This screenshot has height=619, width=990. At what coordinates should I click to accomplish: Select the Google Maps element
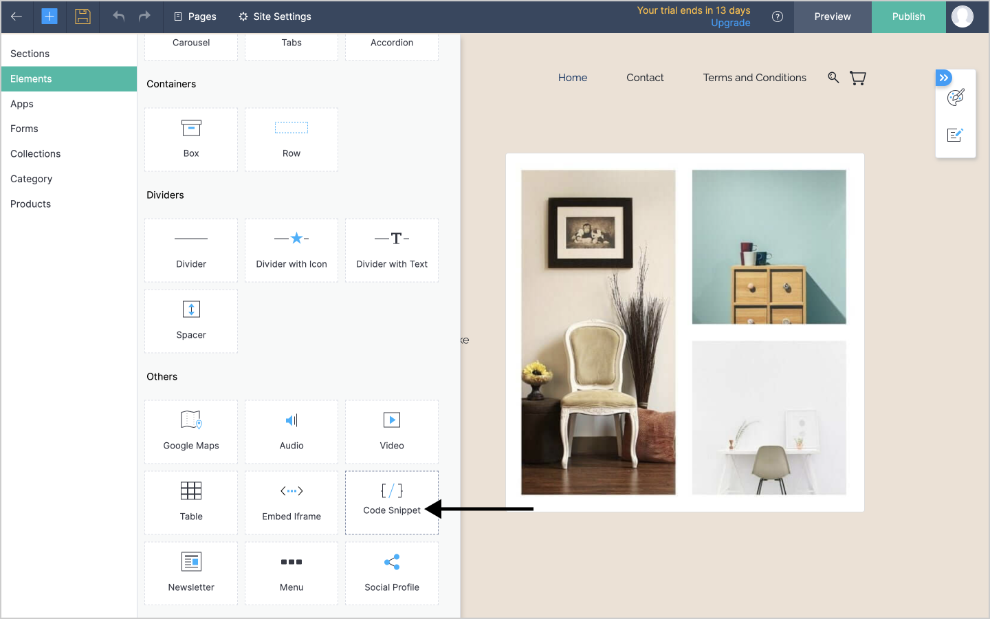[x=191, y=432]
